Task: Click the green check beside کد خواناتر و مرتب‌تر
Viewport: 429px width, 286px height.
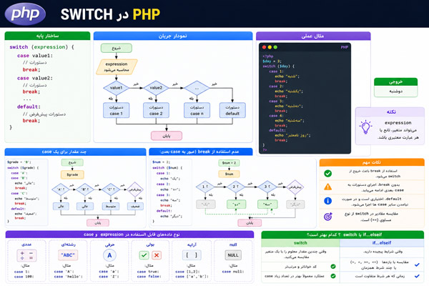Action: click(333, 267)
